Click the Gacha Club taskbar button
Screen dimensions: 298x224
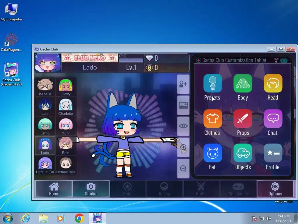[97, 218]
